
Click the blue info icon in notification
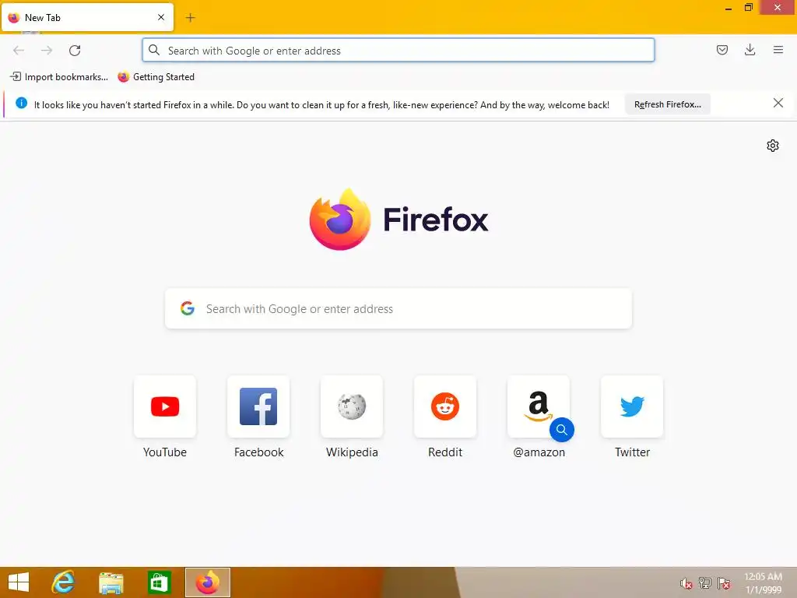[21, 104]
